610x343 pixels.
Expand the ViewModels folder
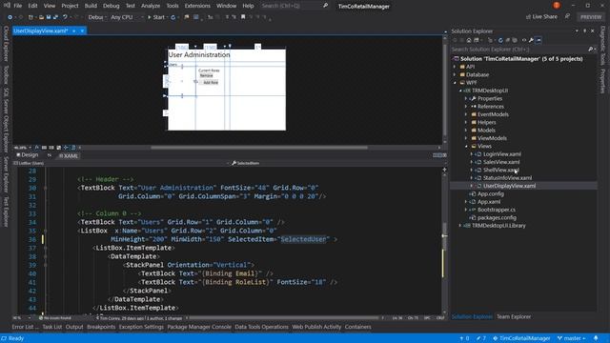(466, 138)
